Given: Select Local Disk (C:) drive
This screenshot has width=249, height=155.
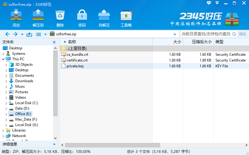Looking at the screenshot, I should tap(27, 103).
